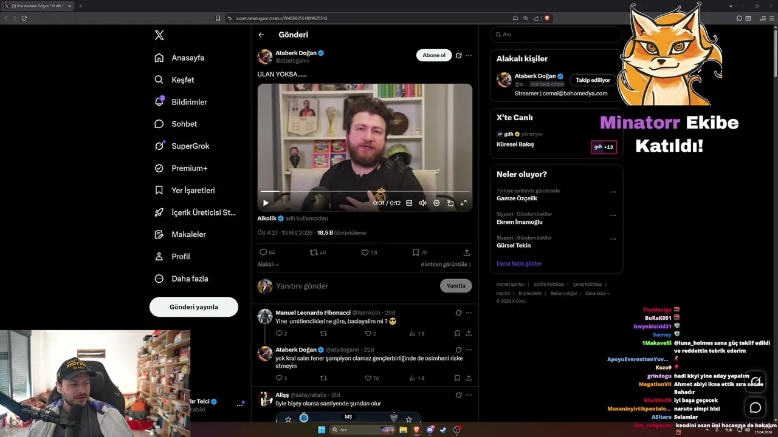Play the video in the post

click(x=266, y=203)
